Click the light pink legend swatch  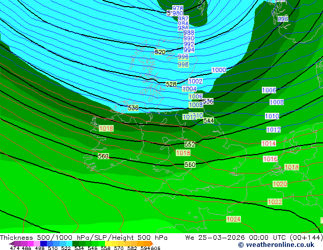point(37,243)
